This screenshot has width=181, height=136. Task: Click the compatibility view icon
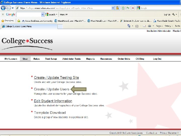pyautogui.click(x=123, y=8)
